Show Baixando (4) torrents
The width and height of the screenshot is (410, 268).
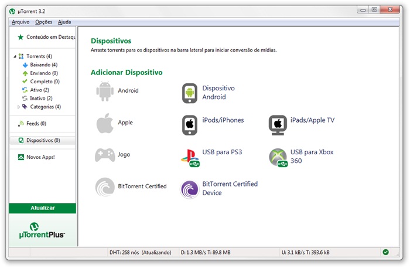pos(44,65)
